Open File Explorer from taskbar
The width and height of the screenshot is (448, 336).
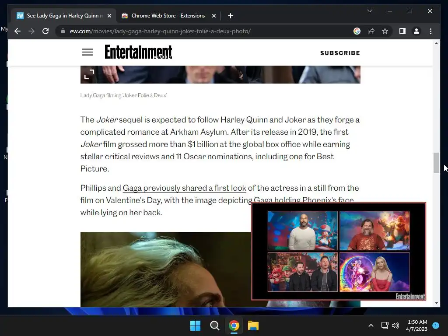point(253,325)
